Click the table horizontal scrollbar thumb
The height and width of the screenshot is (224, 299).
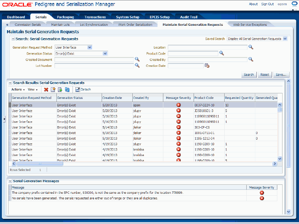pos(40,164)
